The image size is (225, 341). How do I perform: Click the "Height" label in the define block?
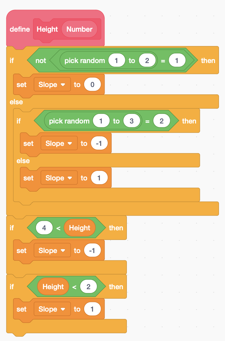[47, 29]
